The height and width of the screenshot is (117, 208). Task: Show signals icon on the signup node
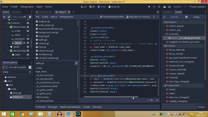[x=24, y=43]
